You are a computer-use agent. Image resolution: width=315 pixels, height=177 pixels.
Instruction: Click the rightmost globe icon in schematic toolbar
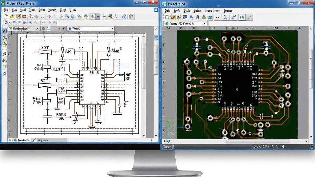click(x=131, y=17)
